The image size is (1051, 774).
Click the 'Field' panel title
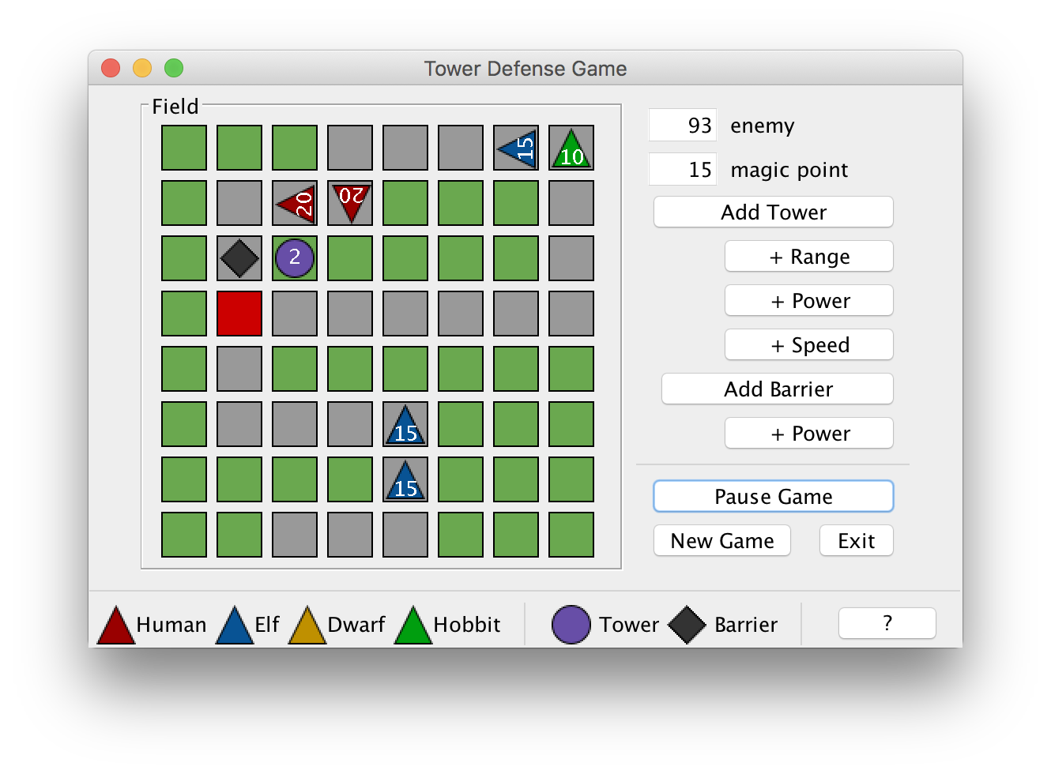[x=175, y=107]
